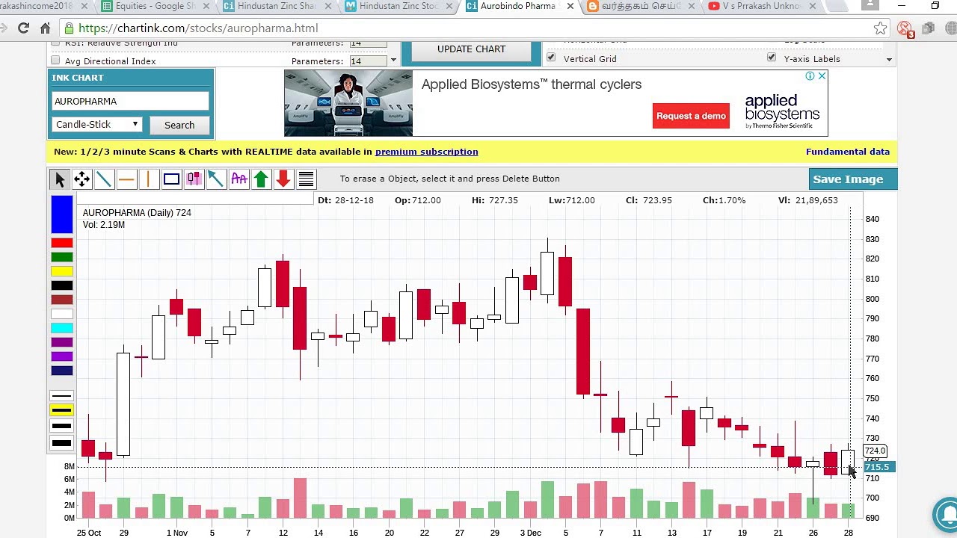This screenshot has height=538, width=957.
Task: Click the UPDATE CHART button
Action: (471, 49)
